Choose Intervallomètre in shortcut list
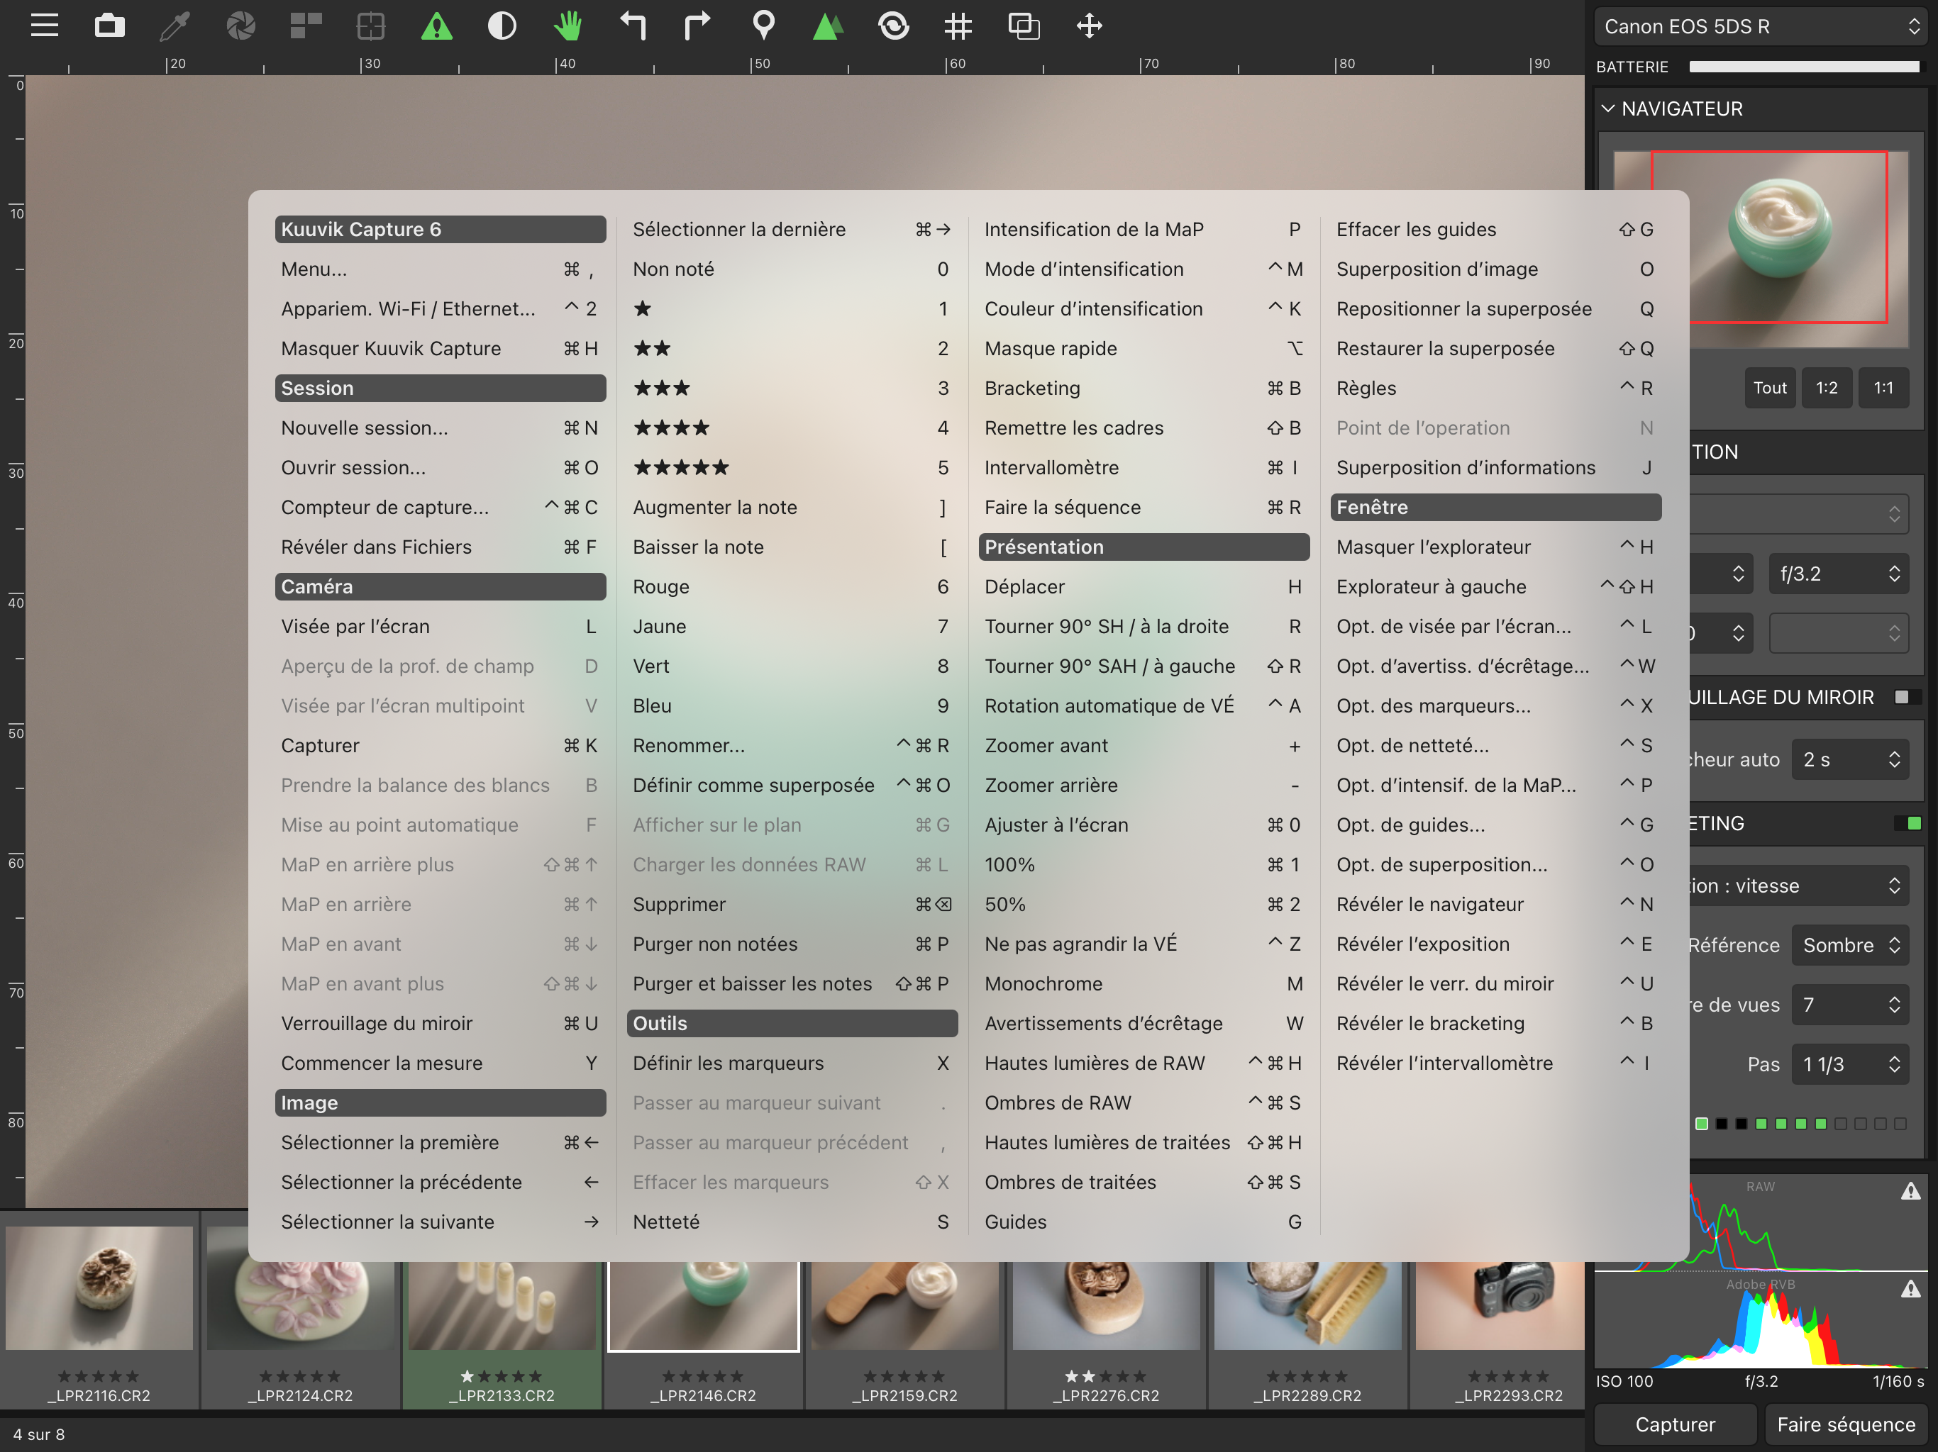Image resolution: width=1938 pixels, height=1452 pixels. [1144, 468]
